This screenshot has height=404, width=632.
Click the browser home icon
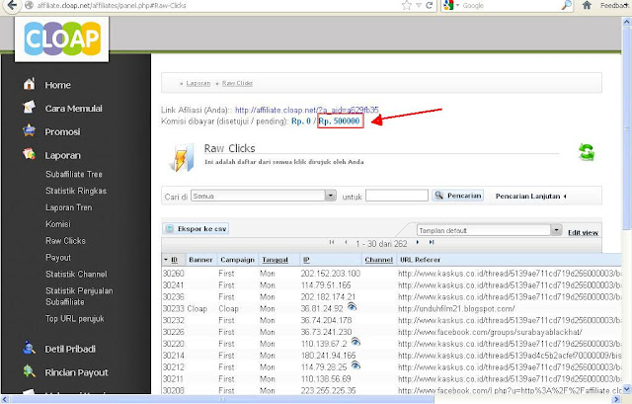587,5
